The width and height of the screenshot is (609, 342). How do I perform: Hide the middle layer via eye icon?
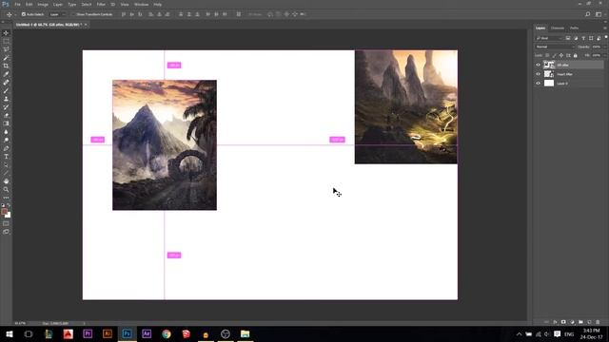[x=538, y=74]
